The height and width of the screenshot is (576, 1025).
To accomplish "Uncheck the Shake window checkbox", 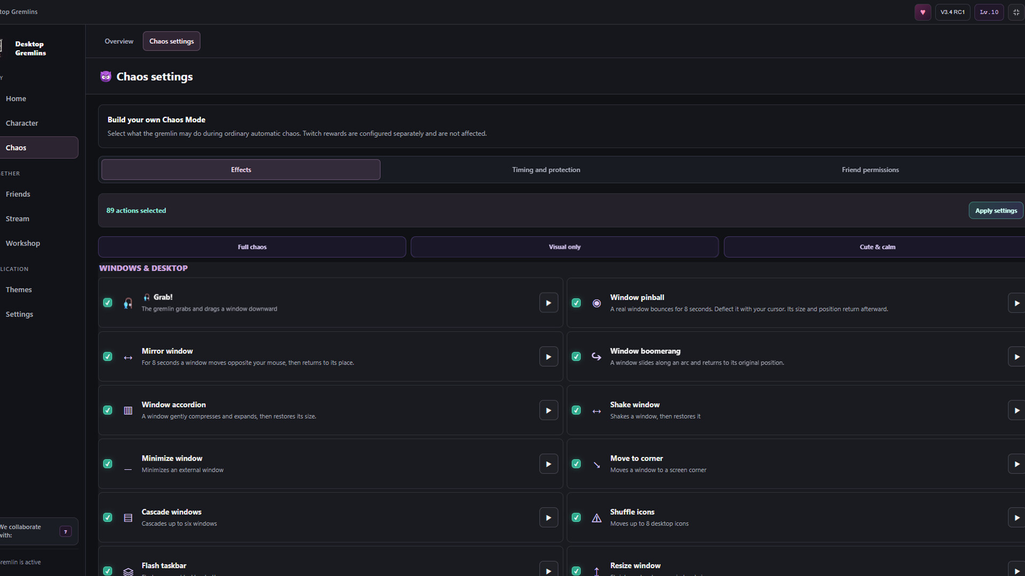I will pyautogui.click(x=577, y=410).
